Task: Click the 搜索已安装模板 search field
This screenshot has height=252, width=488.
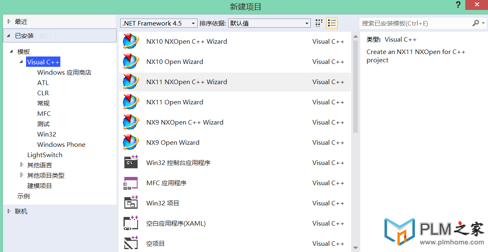Action: [x=416, y=24]
